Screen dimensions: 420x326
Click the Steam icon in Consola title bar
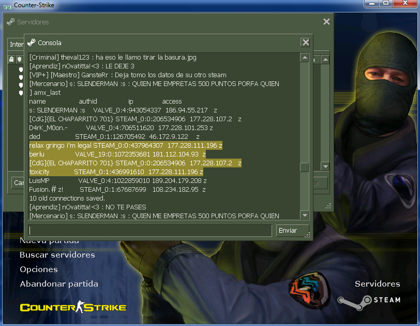(x=32, y=42)
